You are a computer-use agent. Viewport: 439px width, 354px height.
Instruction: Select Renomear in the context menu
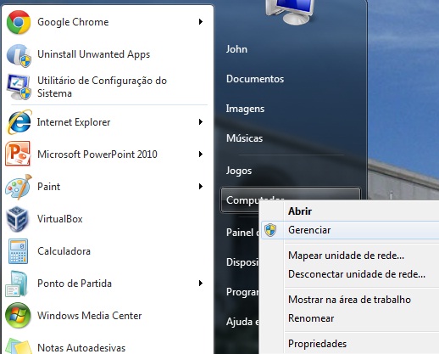(x=311, y=318)
